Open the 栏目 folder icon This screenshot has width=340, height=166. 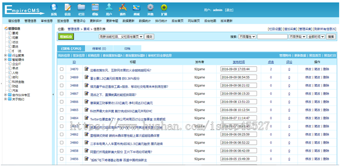(x=81, y=8)
